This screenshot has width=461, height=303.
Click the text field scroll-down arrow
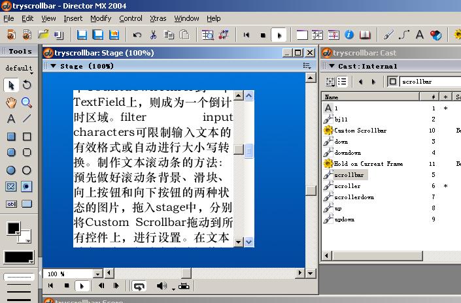pyautogui.click(x=239, y=242)
